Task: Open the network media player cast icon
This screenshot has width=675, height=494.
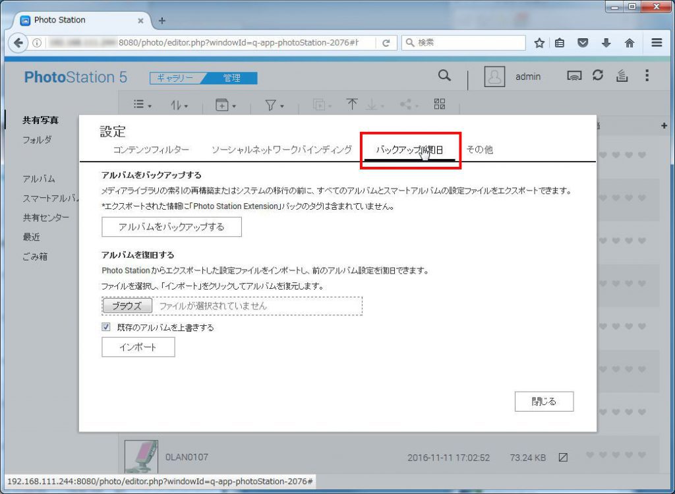Action: point(574,77)
